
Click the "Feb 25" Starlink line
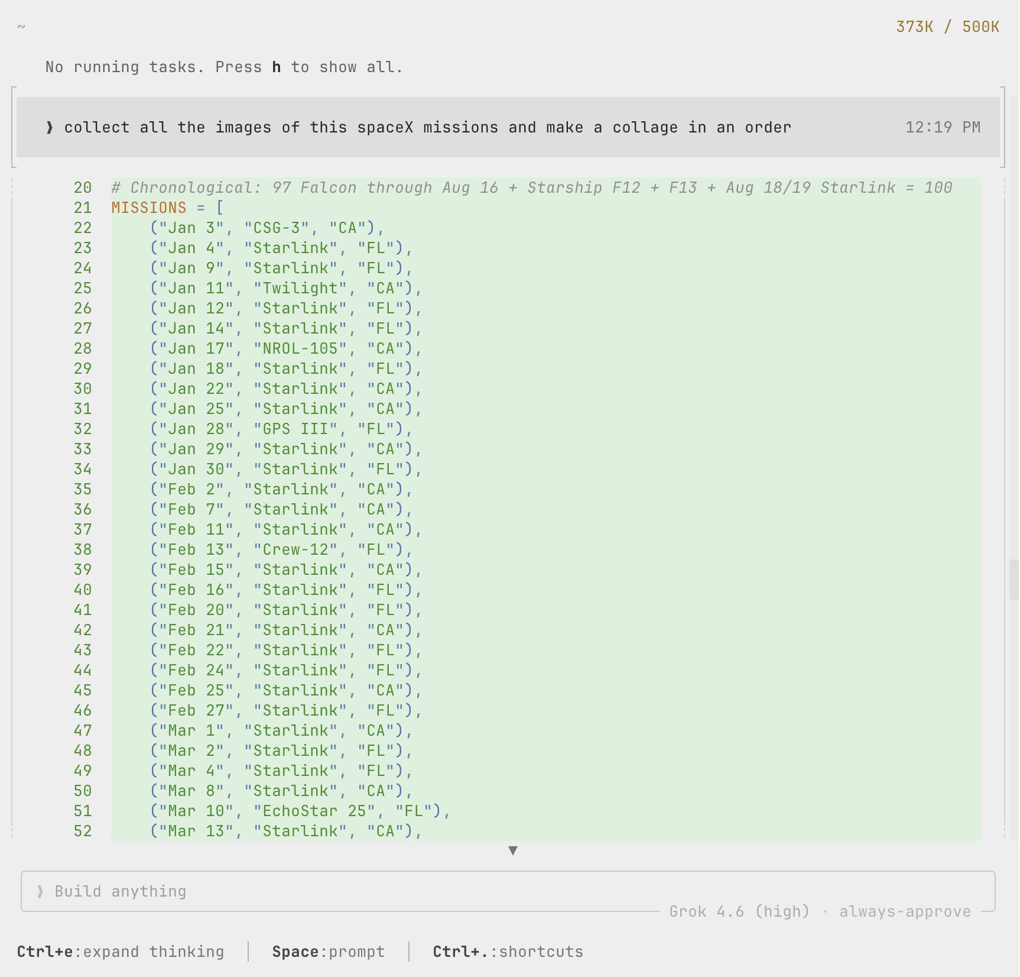click(x=286, y=690)
